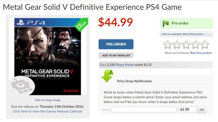Click the price field showing 44.99
218x122 pixels.
[187, 110]
